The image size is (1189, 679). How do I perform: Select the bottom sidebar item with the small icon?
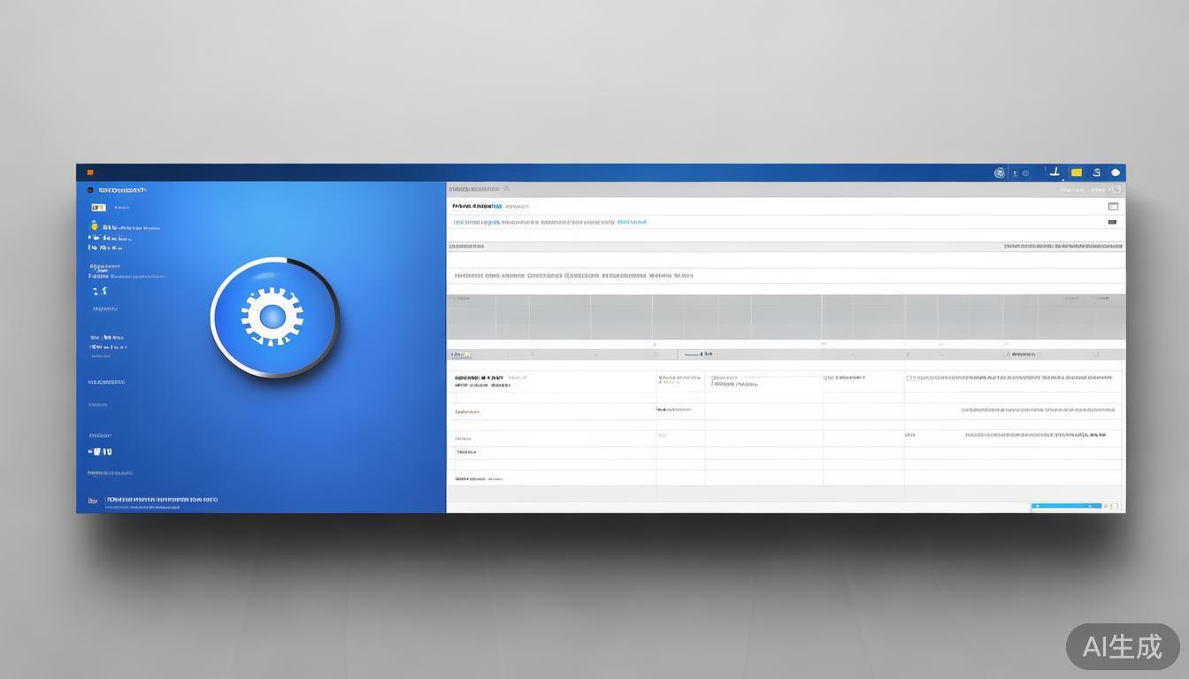pos(92,500)
